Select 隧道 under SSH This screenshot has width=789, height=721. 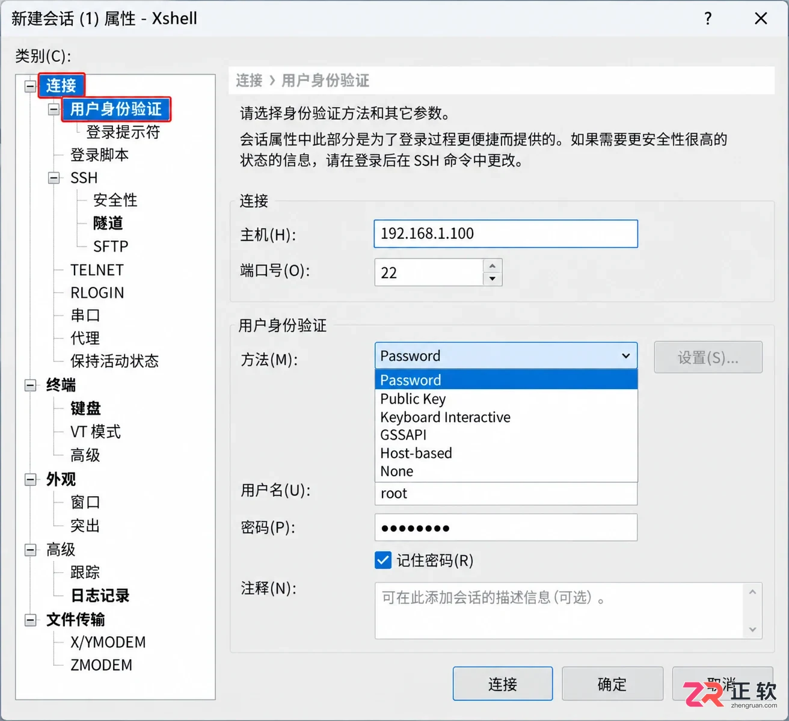(108, 223)
